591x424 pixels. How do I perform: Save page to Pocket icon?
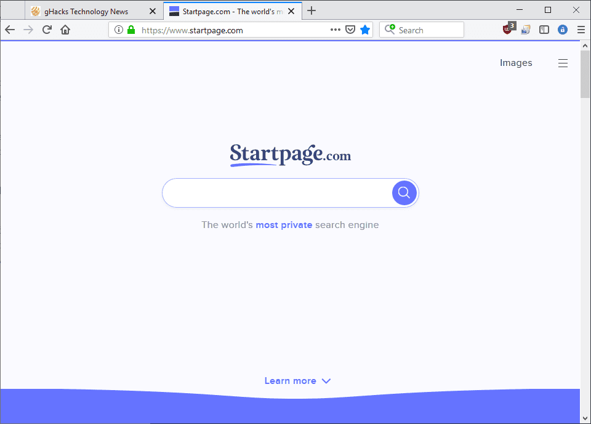[350, 30]
